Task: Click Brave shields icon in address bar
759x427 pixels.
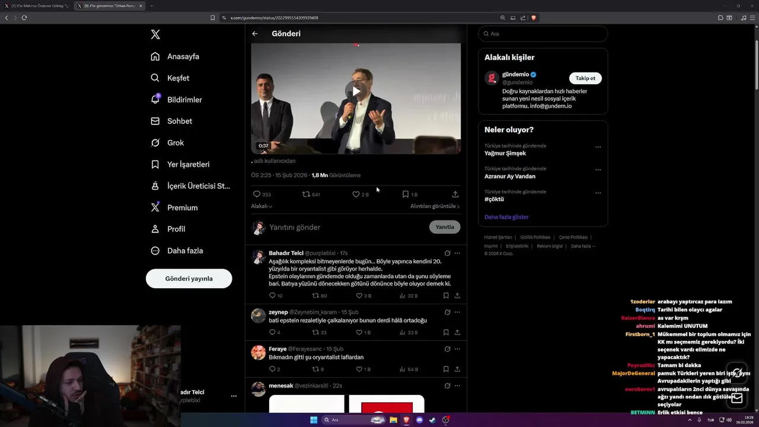Action: pos(534,18)
